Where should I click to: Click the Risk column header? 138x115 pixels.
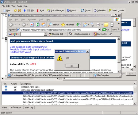[6, 84]
